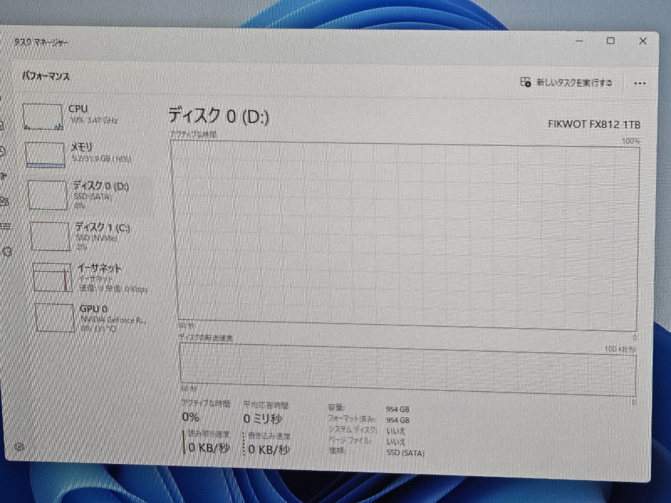
Task: Click the 954 GB value beside 容量
Action: (x=398, y=409)
